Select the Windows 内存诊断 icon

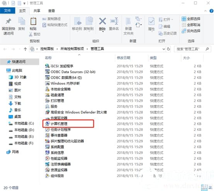(x=47, y=83)
